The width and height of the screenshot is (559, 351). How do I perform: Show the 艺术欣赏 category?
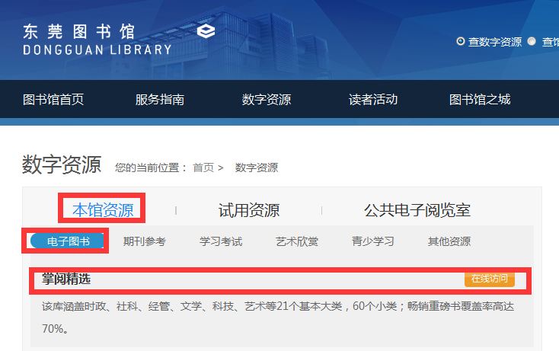297,241
